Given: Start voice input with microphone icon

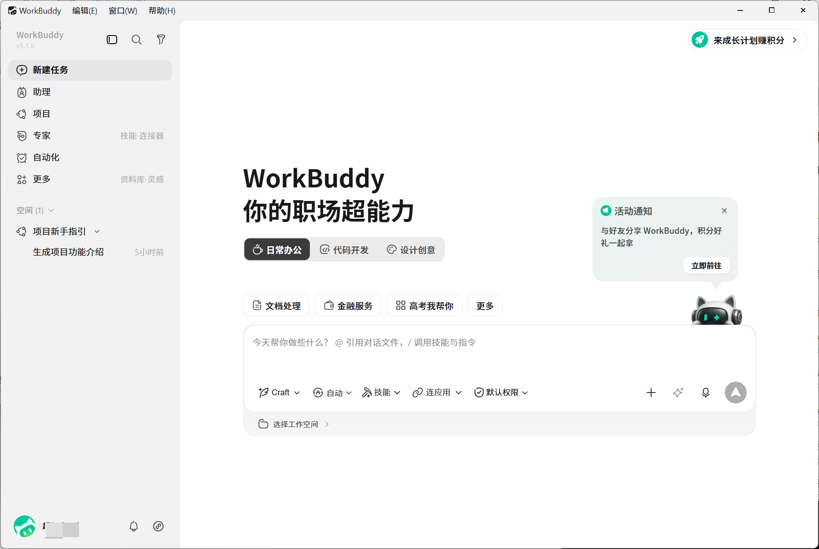Looking at the screenshot, I should tap(706, 393).
